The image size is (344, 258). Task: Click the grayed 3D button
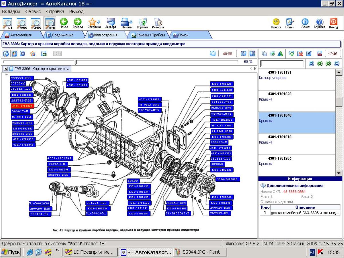pos(57,53)
